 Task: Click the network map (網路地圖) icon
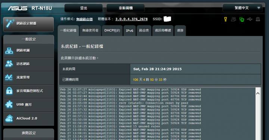click(x=9, y=51)
